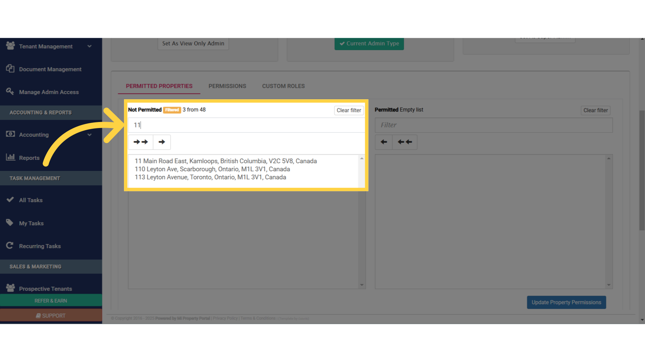The height and width of the screenshot is (362, 645).
Task: Click the Accounting money icon
Action: coord(10,134)
